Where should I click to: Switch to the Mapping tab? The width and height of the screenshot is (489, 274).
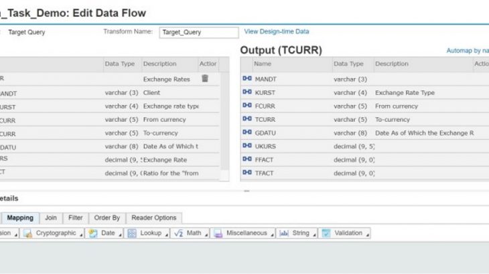point(20,218)
